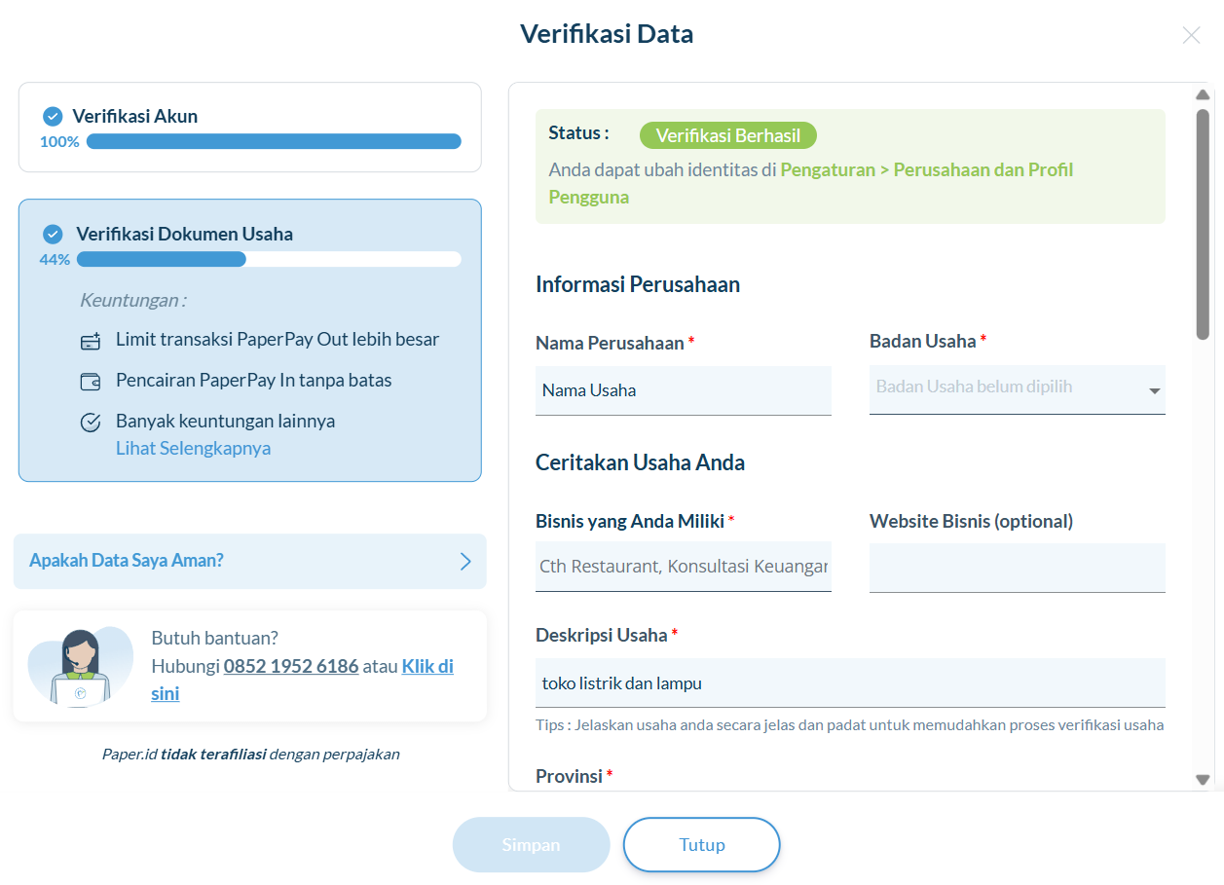Image resolution: width=1224 pixels, height=885 pixels.
Task: Click the Verifikasi Akun checkmark icon
Action: point(53,117)
